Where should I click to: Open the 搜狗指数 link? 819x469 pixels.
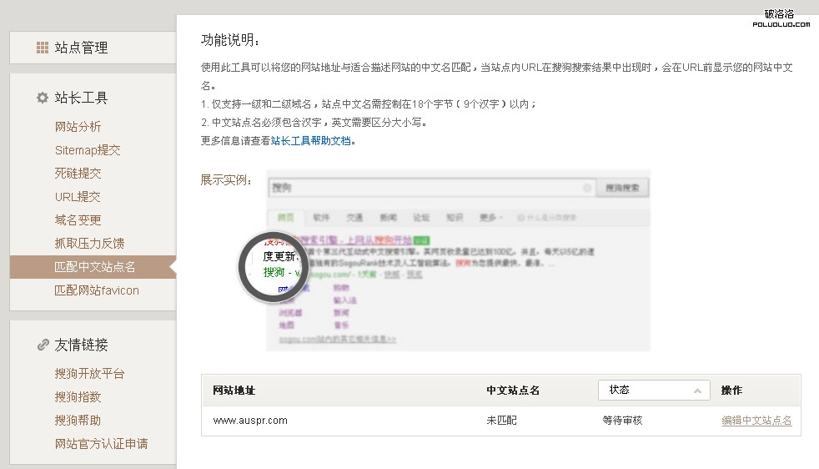(x=78, y=397)
